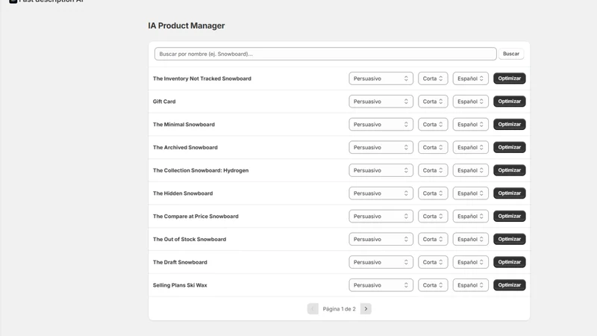Open the tone dropdown for The Draft Snowboard
597x336 pixels.
[381, 262]
